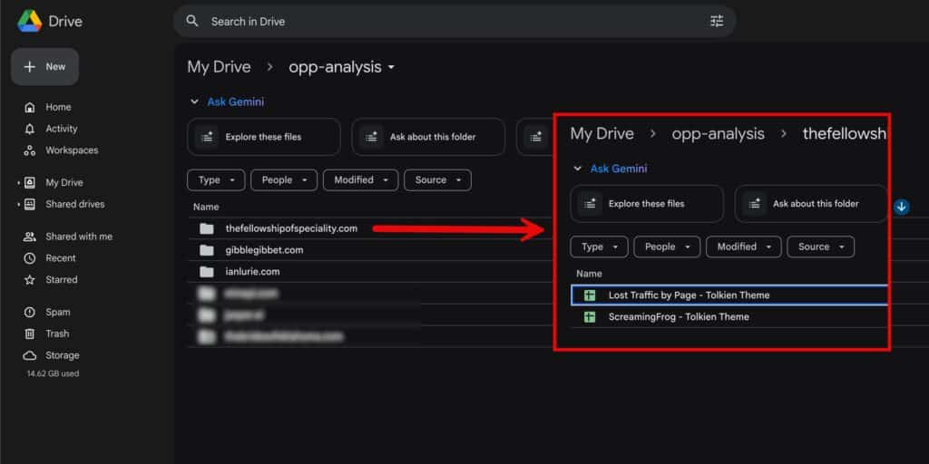The width and height of the screenshot is (929, 464).
Task: Expand the Shared drives tree arrow
Action: (x=18, y=205)
